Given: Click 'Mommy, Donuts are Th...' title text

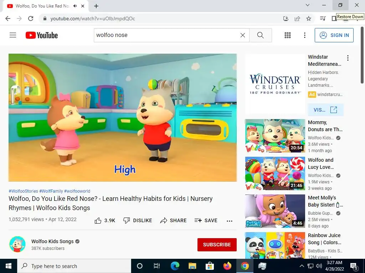Looking at the screenshot, I should 325,126.
